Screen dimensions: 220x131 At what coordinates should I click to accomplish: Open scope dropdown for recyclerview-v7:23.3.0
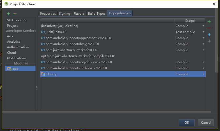(203, 62)
